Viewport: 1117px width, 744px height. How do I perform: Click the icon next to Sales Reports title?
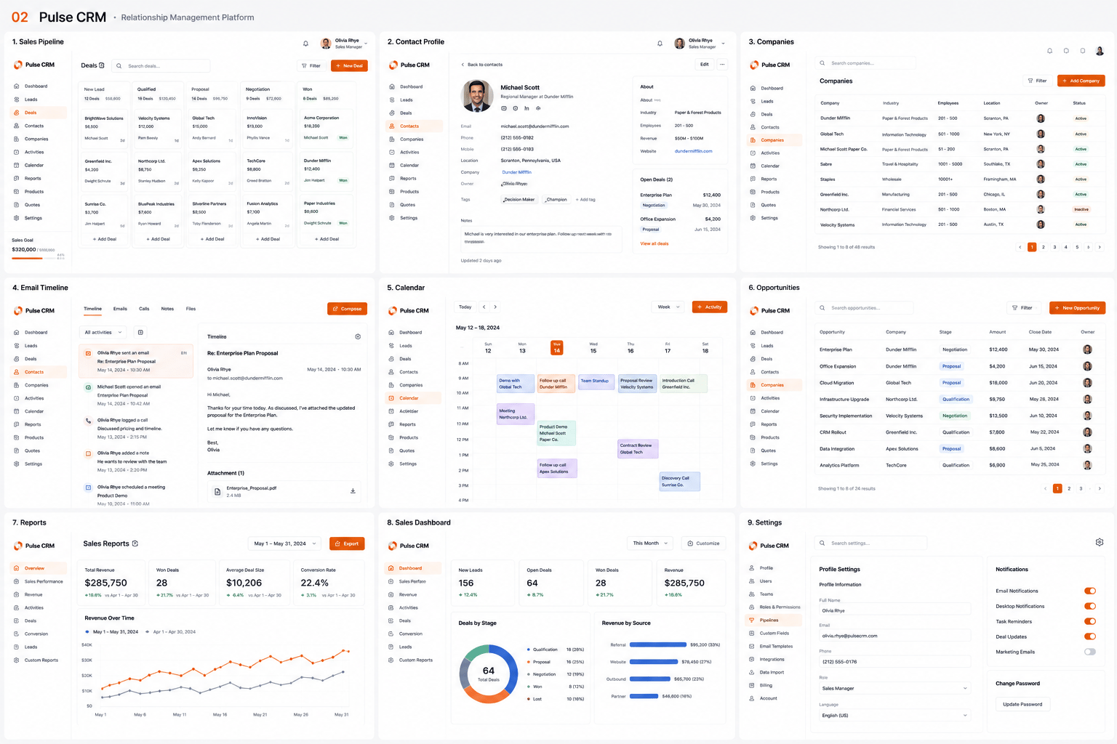(135, 543)
